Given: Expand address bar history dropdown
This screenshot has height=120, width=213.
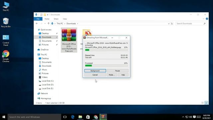Looking at the screenshot, I should 169,24.
